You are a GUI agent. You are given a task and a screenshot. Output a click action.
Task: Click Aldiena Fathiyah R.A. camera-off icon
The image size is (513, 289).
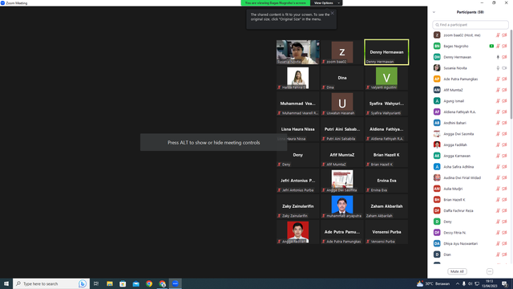(x=504, y=112)
